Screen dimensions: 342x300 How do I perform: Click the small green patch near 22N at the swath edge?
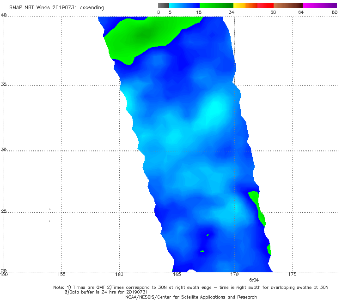(269, 249)
